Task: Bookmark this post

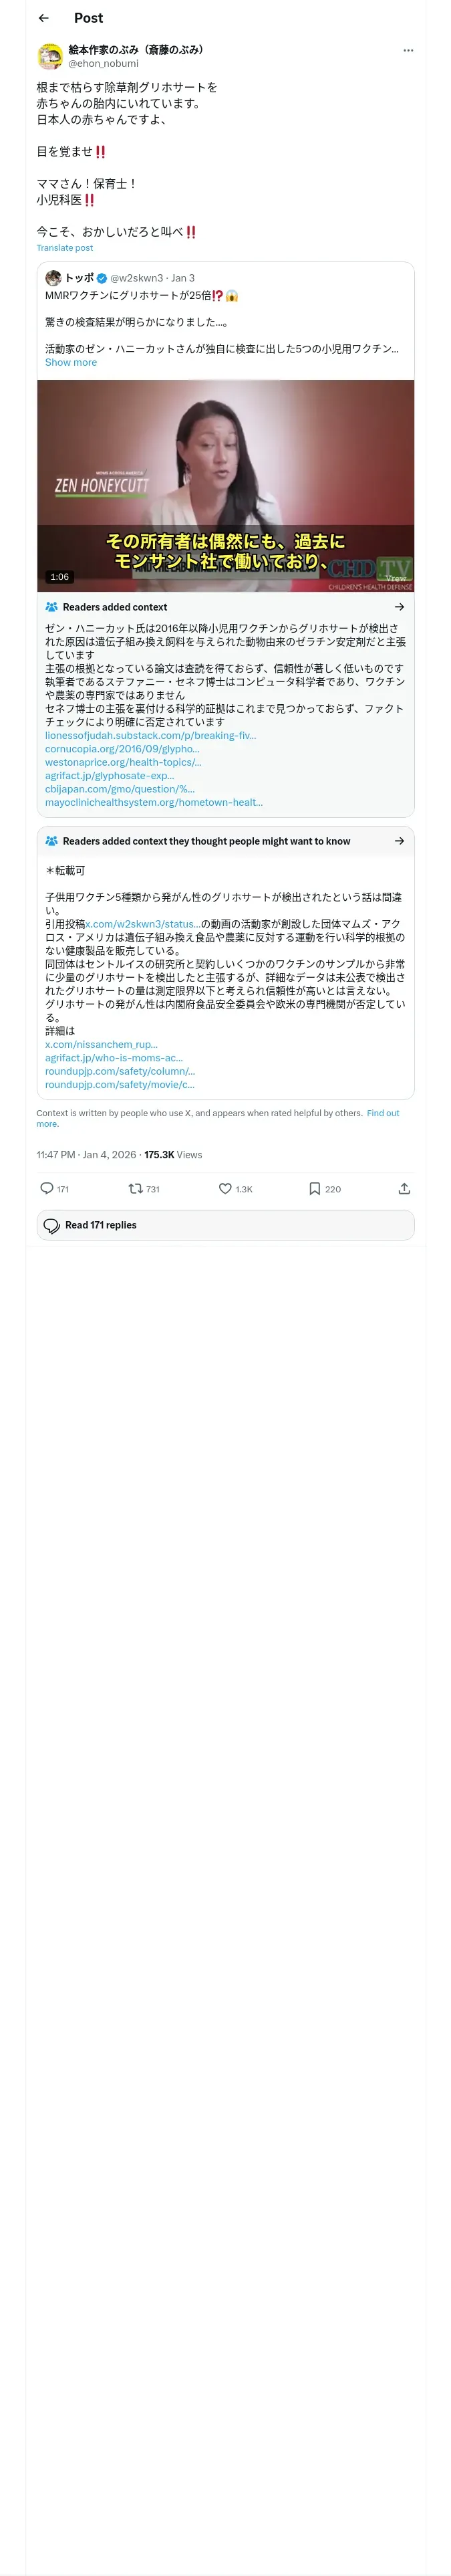Action: 314,1188
